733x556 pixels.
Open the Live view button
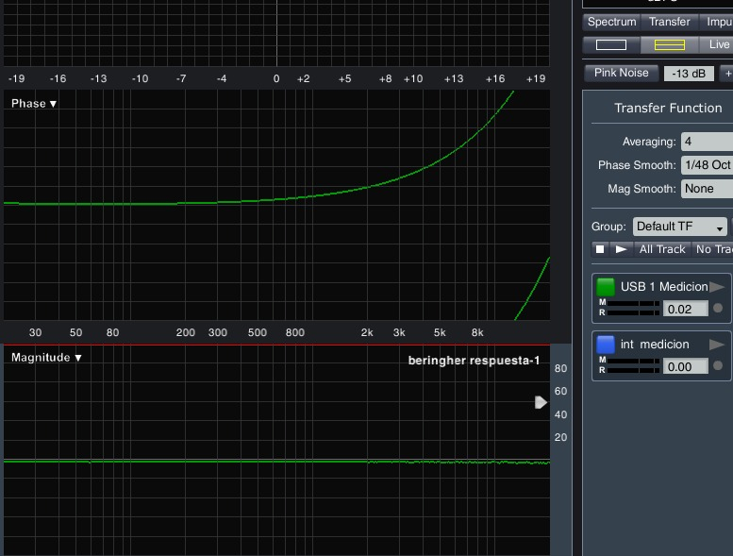click(716, 45)
